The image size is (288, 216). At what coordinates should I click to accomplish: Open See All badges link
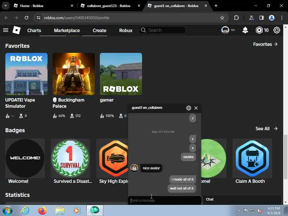tap(266, 129)
